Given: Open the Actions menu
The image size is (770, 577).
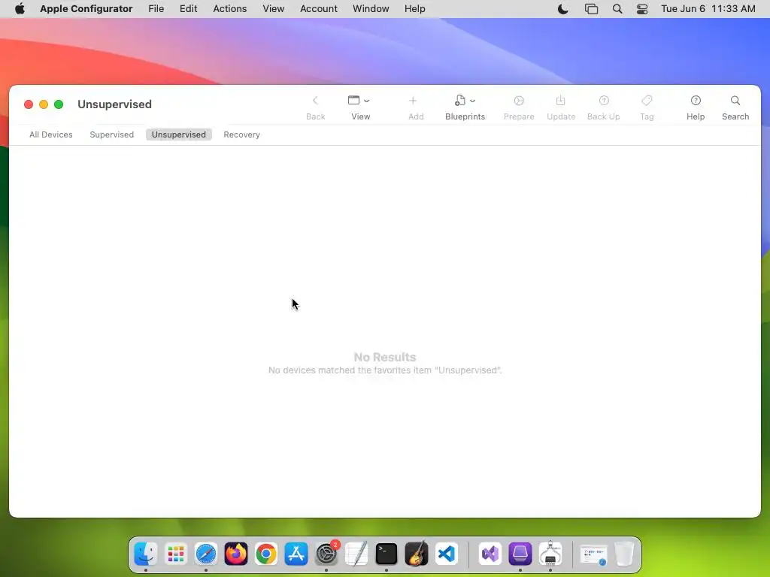Looking at the screenshot, I should (230, 9).
